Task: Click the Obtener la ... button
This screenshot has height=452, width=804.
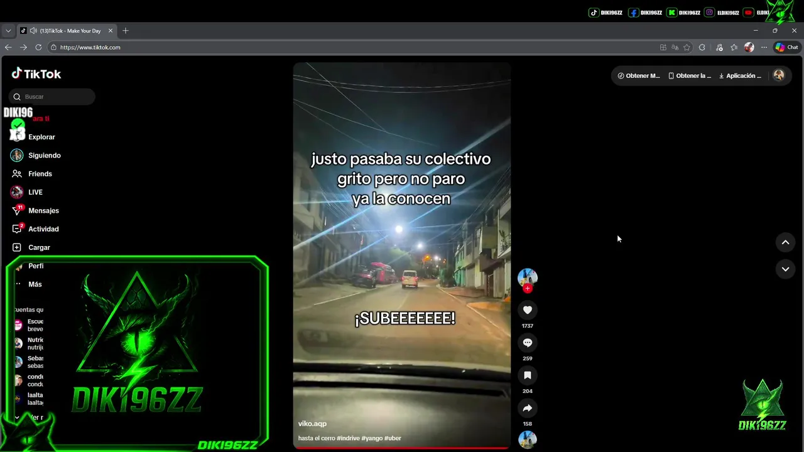Action: tap(690, 75)
